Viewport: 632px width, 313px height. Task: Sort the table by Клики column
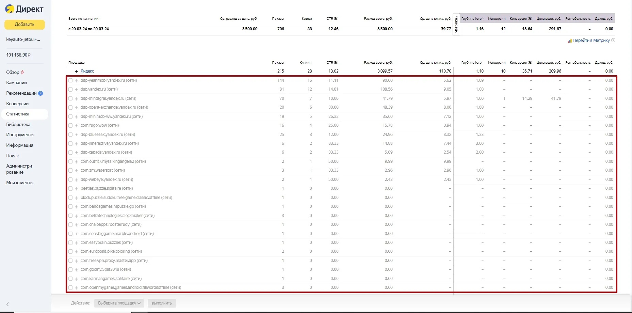pyautogui.click(x=305, y=63)
